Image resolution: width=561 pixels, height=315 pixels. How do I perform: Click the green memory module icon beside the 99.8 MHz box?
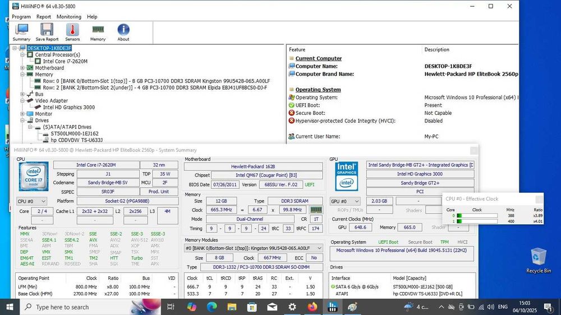click(x=316, y=210)
